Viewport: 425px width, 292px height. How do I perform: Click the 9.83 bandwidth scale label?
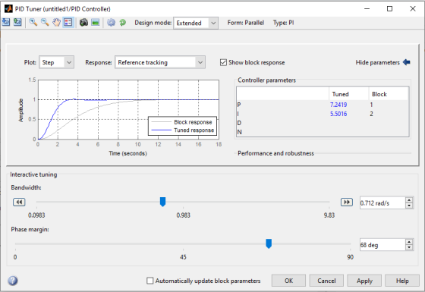(x=329, y=215)
